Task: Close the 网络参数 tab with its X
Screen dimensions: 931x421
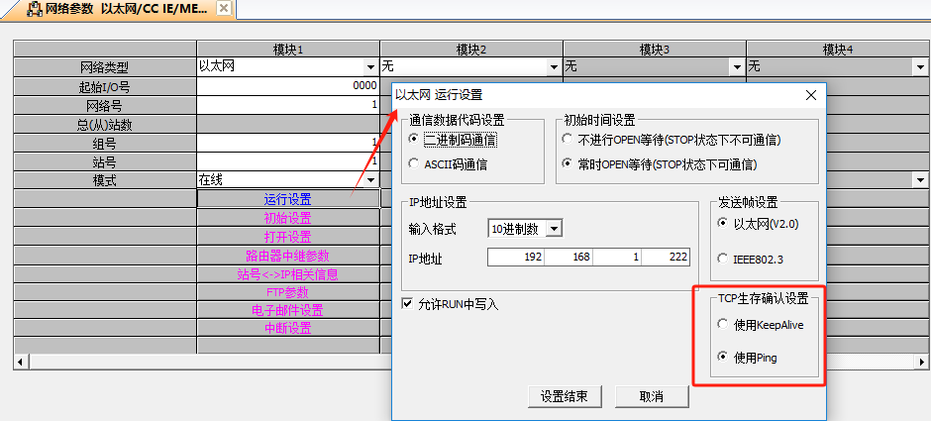Action: (224, 9)
